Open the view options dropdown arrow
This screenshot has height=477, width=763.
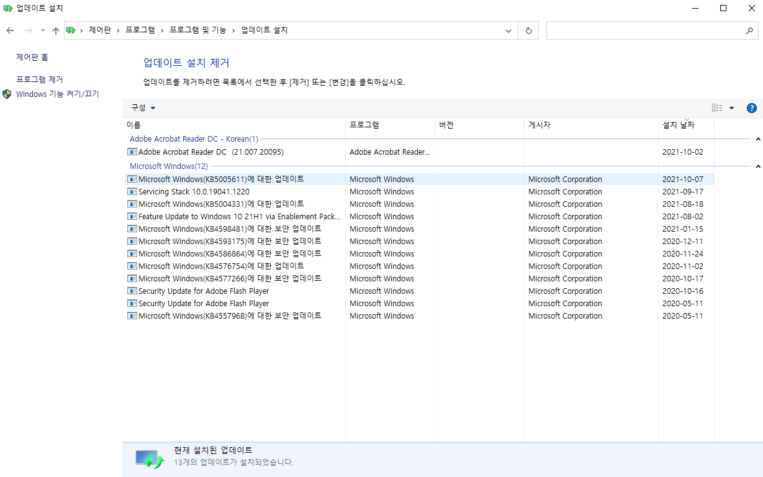pos(731,107)
